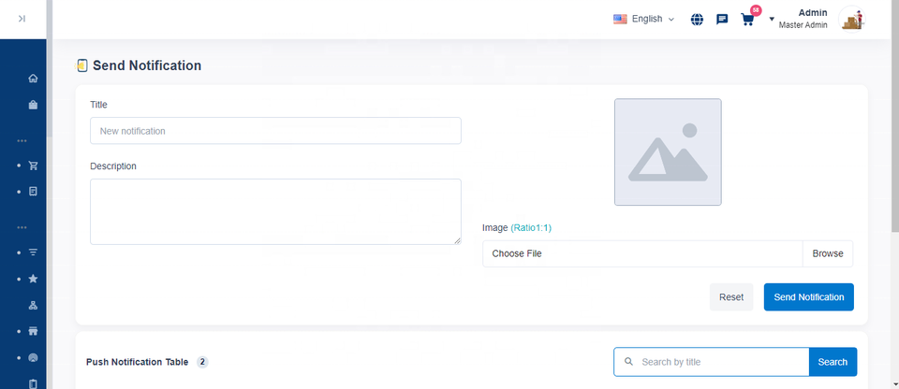This screenshot has height=389, width=899.
Task: Open the chat messages icon in the header
Action: [x=722, y=19]
